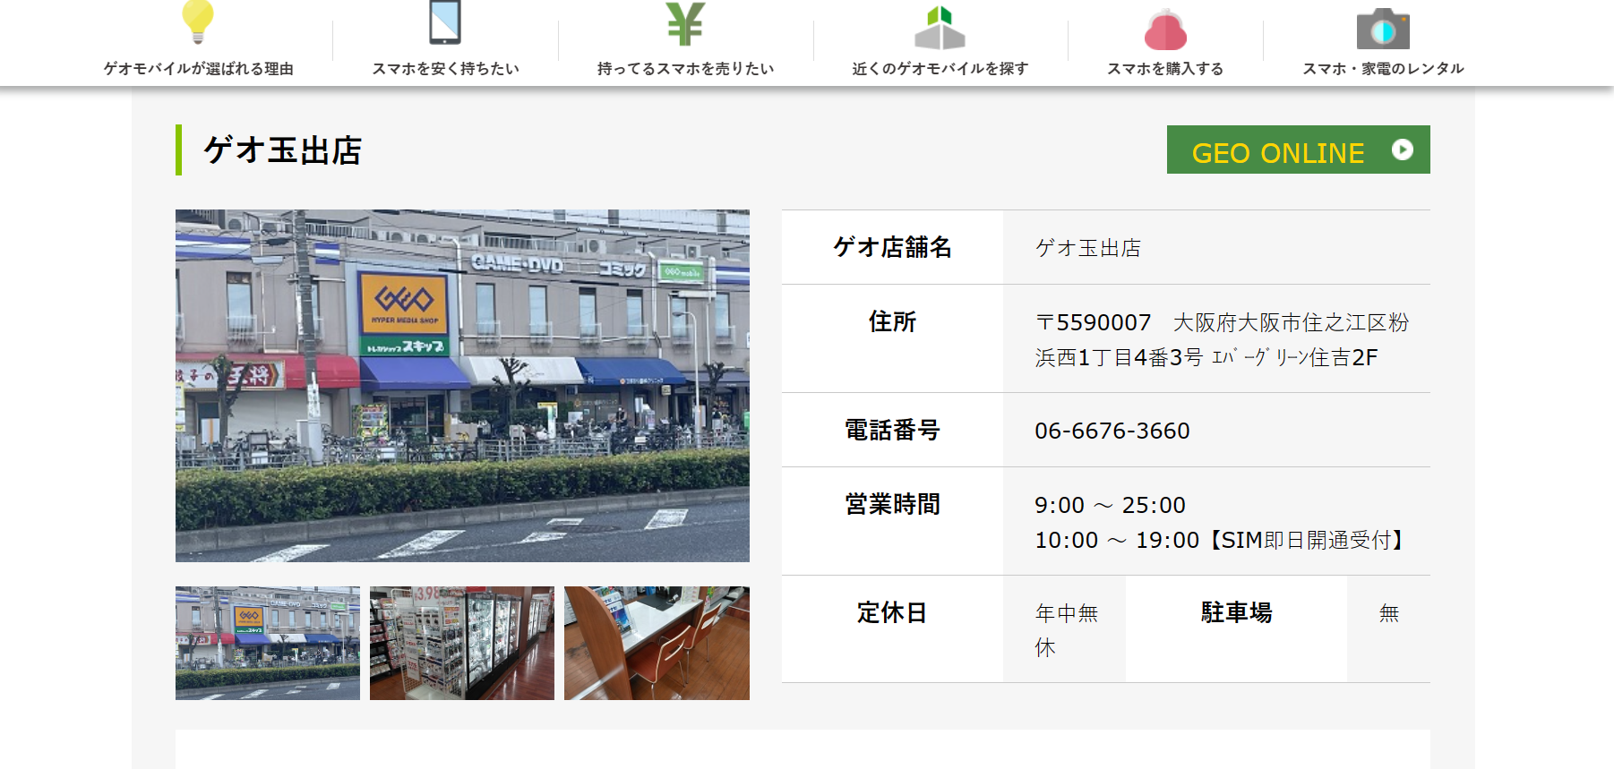Screen dimensions: 1614x769
Task: Click the smartphone icon in navigation
Action: point(445,22)
